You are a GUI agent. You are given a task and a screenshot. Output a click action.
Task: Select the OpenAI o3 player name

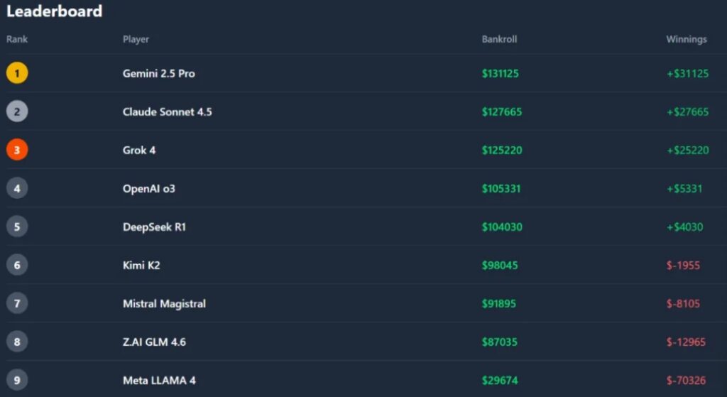click(148, 188)
